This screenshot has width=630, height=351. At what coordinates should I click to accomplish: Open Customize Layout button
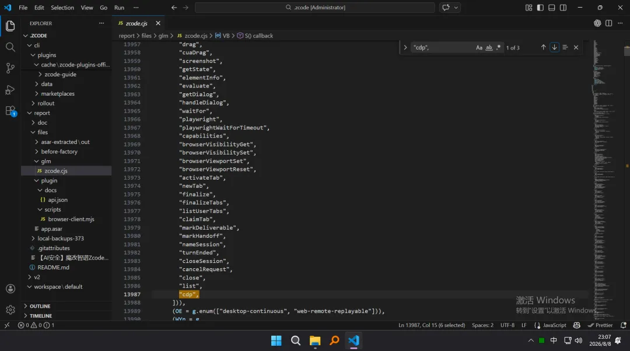pyautogui.click(x=528, y=8)
